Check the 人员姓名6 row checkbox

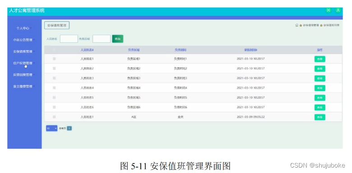(x=54, y=107)
